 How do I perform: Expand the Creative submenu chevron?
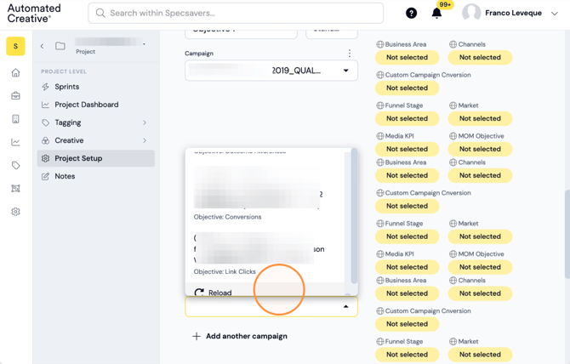tap(145, 140)
